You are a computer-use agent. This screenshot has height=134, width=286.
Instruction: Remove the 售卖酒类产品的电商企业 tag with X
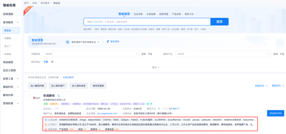pos(99,42)
